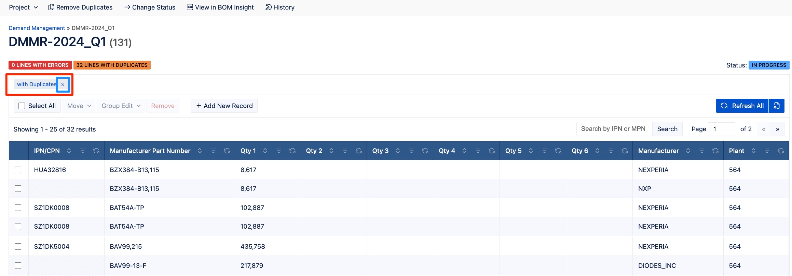Click the 32 Lines With Duplicates badge
This screenshot has width=792, height=276.
click(112, 65)
